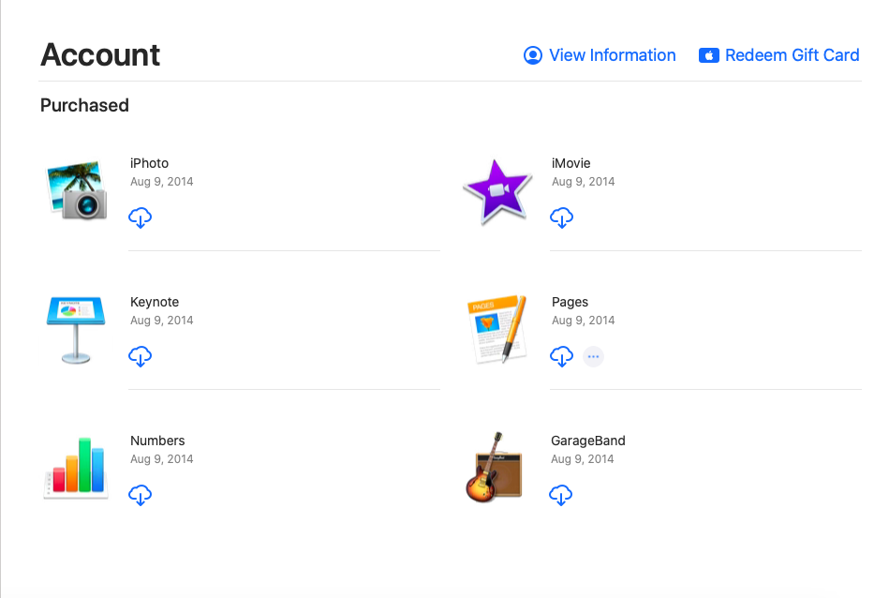Select the Keynote app title

click(x=155, y=302)
